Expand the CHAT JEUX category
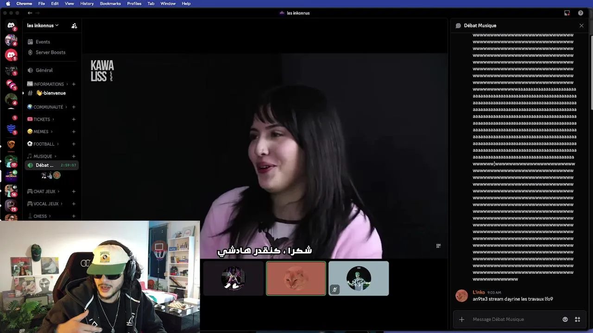 tap(44, 191)
